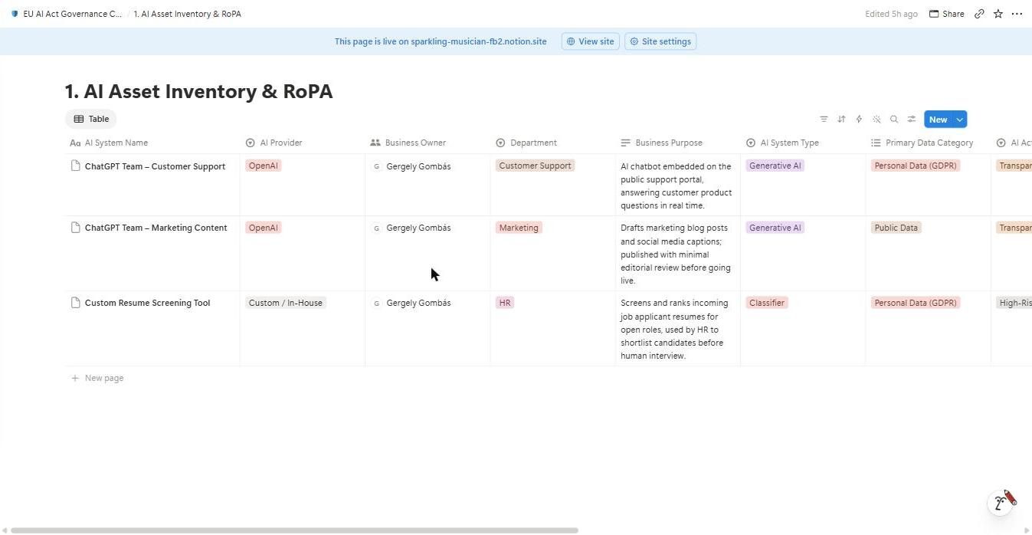The height and width of the screenshot is (535, 1032).
Task: Click the blue New button
Action: [938, 120]
